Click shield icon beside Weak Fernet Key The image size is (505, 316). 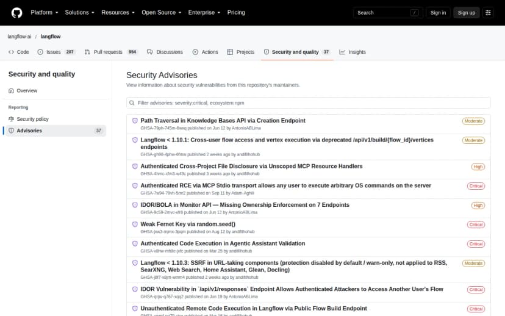click(135, 224)
